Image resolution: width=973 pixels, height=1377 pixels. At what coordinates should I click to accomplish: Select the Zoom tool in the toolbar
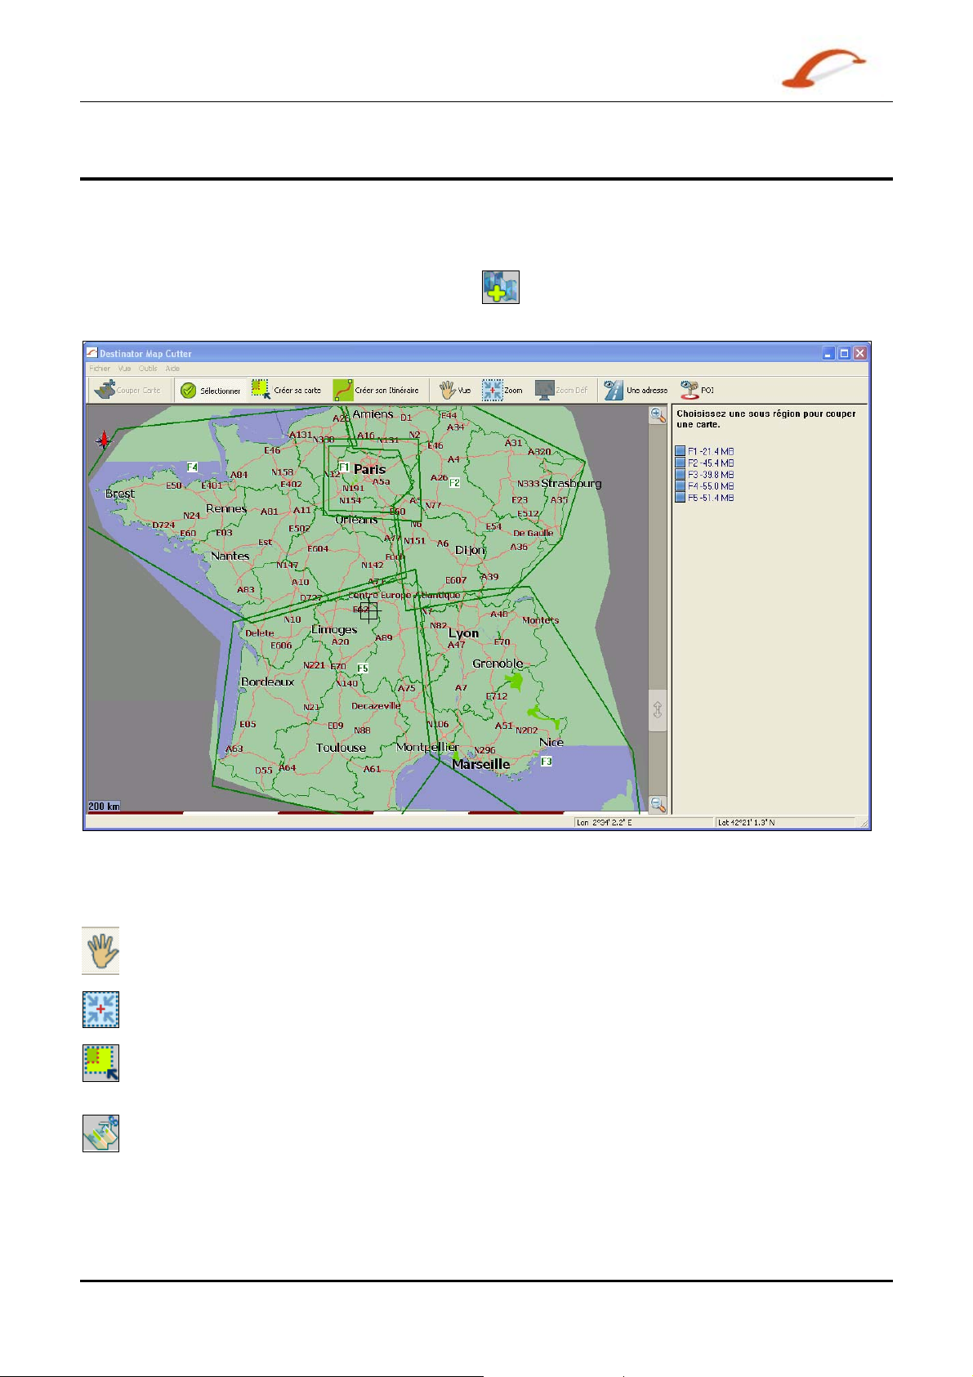(x=502, y=390)
